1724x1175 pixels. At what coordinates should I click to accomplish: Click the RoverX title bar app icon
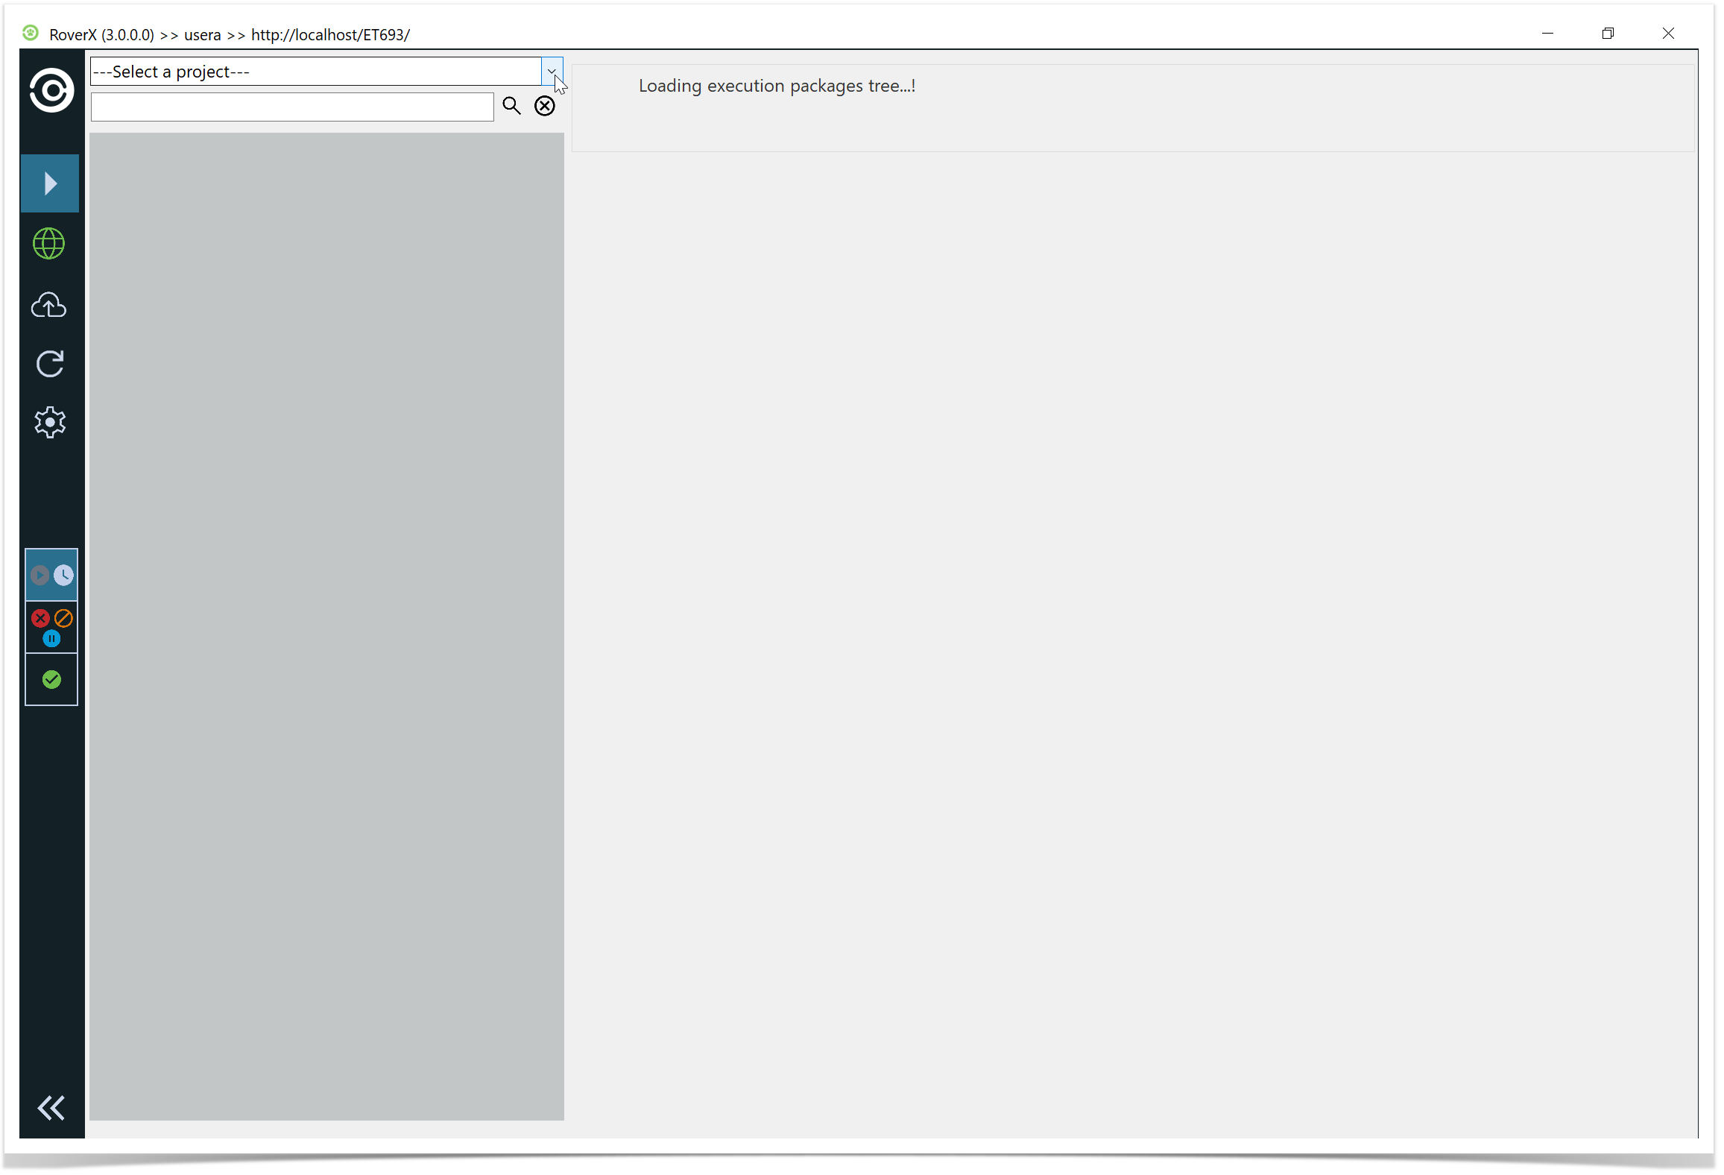click(31, 34)
